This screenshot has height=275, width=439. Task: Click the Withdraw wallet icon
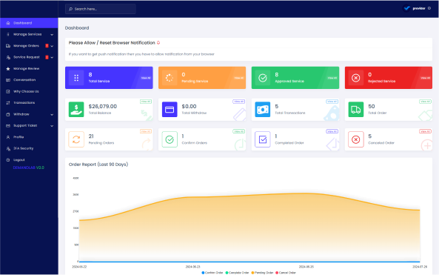tap(8, 114)
